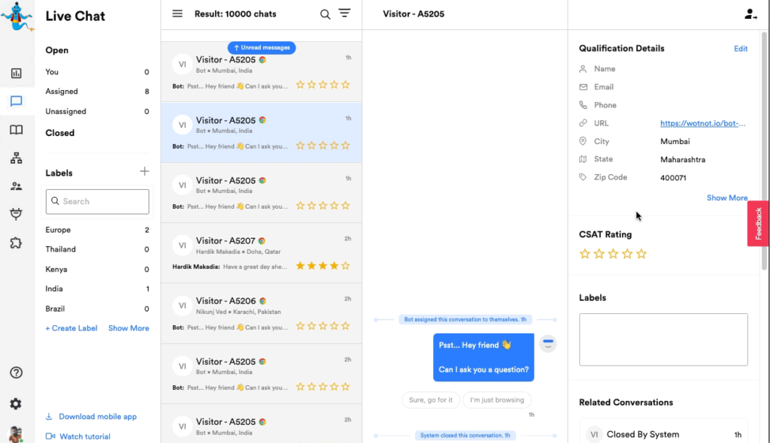Select the Live Chat bubble icon
This screenshot has height=443, width=770.
click(16, 101)
